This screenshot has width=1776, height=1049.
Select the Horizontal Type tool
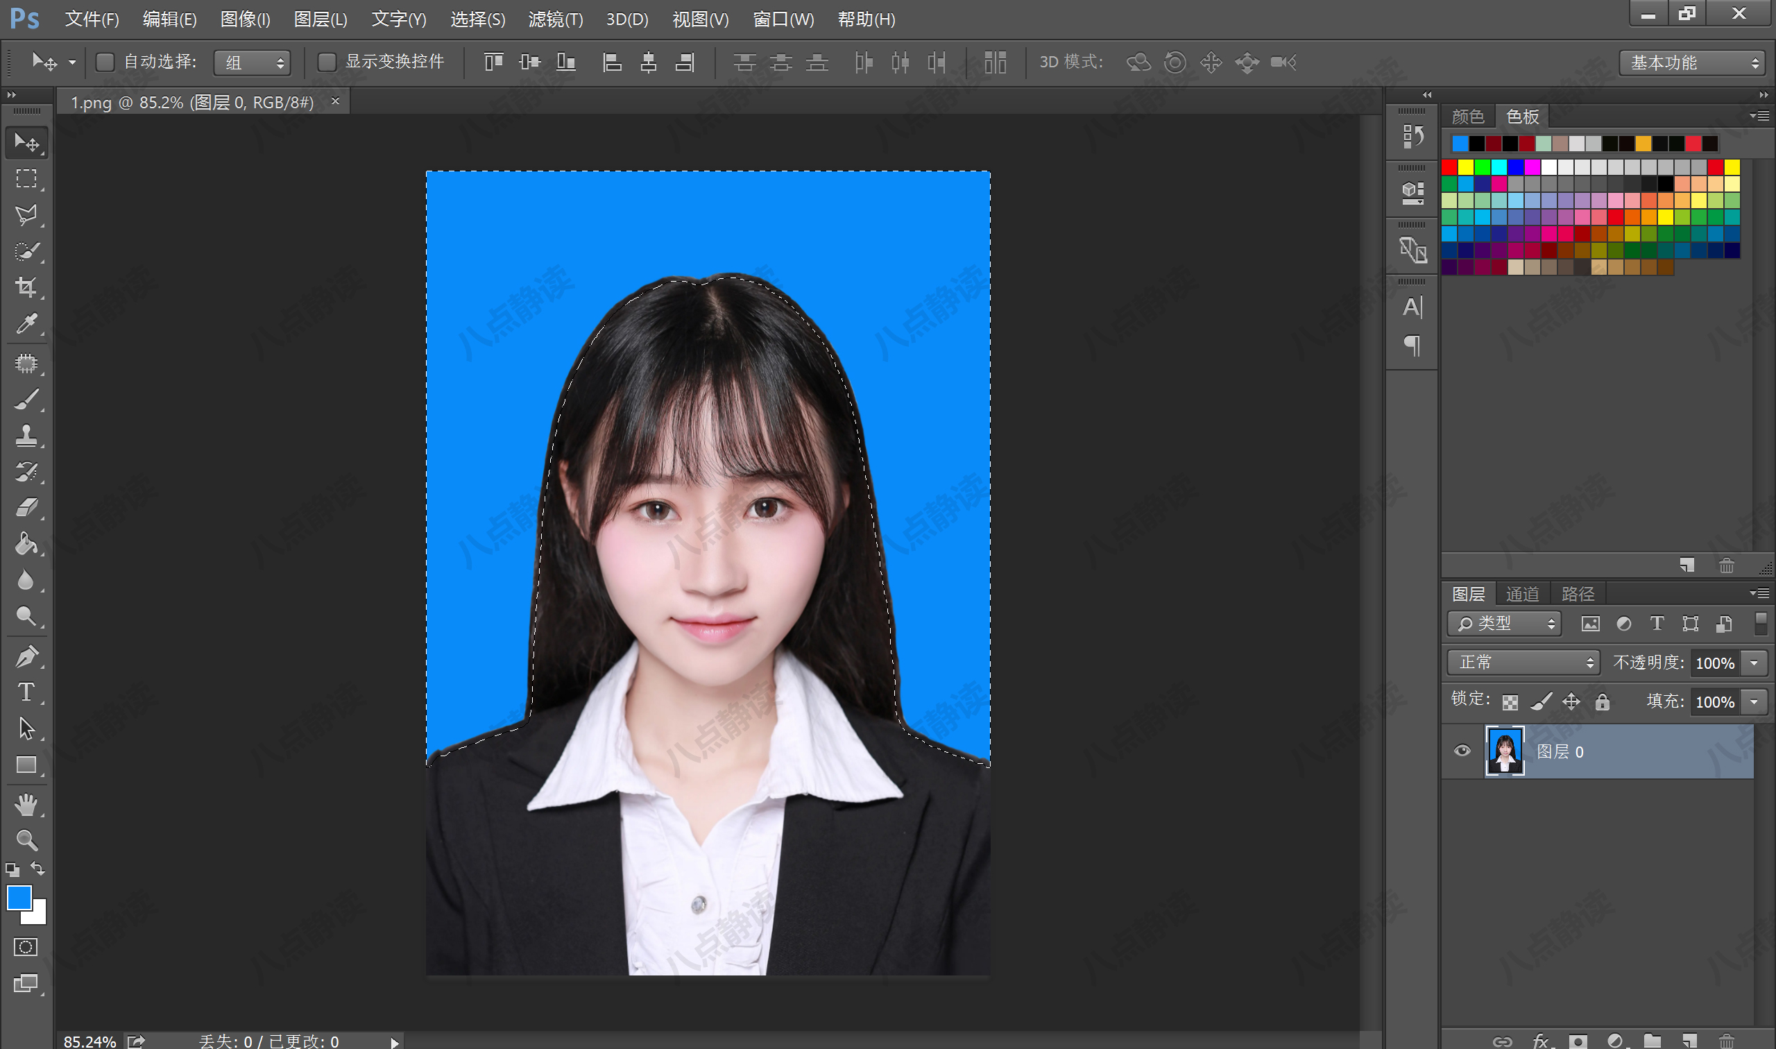(x=26, y=692)
